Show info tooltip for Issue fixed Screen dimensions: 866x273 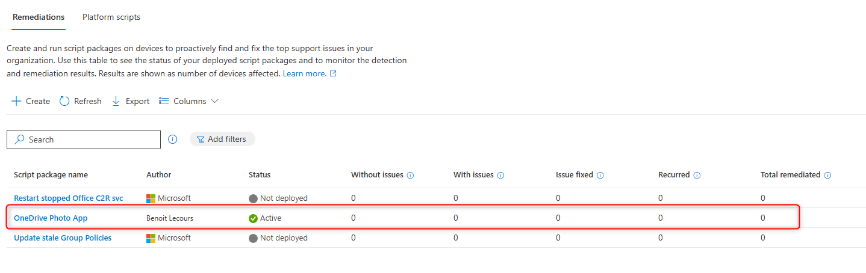tap(600, 175)
